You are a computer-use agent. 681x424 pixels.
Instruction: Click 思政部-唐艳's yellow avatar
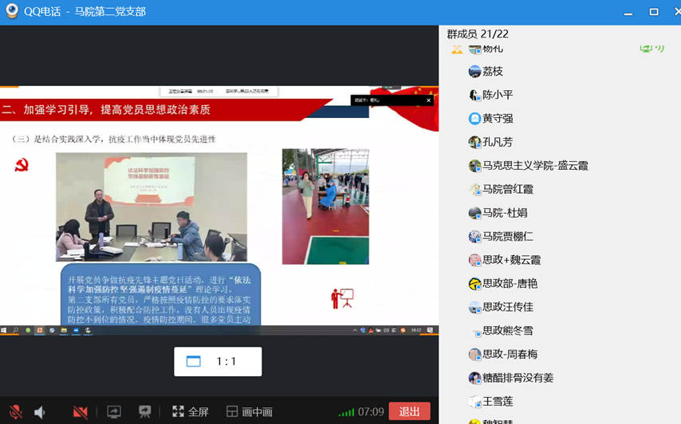(x=474, y=284)
